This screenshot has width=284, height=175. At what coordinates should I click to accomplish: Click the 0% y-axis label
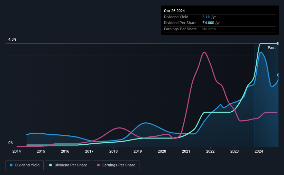click(11, 143)
